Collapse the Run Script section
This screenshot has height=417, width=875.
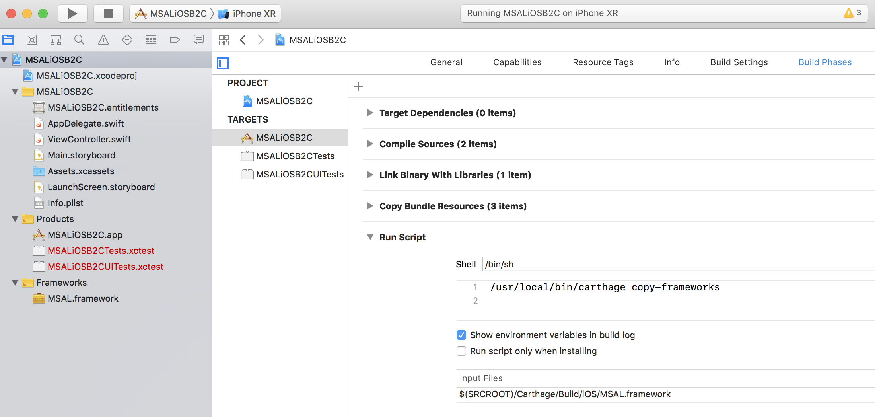tap(370, 237)
